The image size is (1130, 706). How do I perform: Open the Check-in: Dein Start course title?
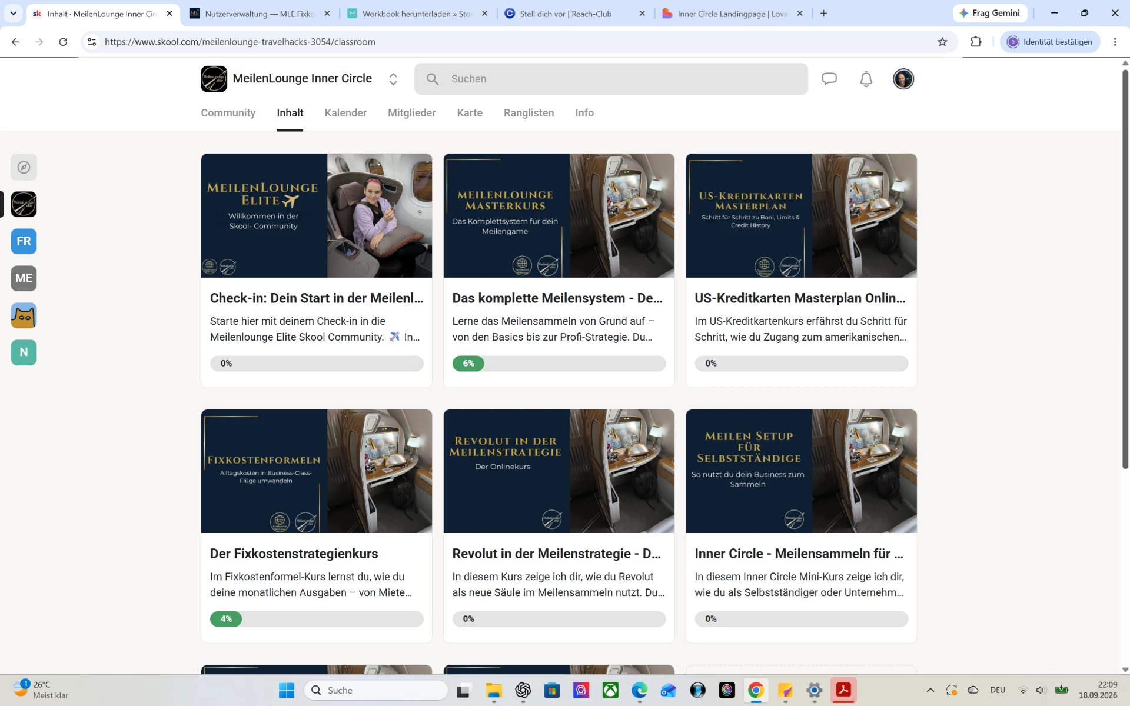pyautogui.click(x=317, y=298)
